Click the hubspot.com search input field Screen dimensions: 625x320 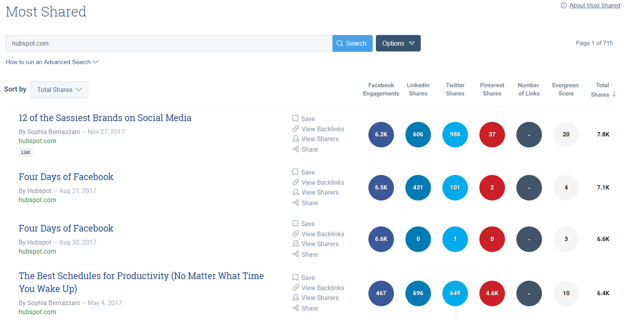pyautogui.click(x=168, y=43)
